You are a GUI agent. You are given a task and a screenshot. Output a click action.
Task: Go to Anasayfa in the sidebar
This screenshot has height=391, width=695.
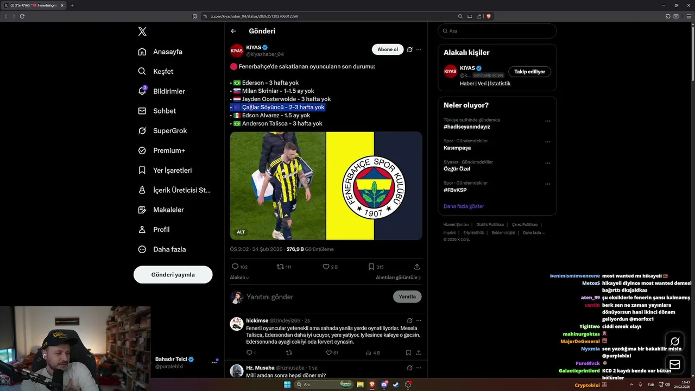coord(160,52)
